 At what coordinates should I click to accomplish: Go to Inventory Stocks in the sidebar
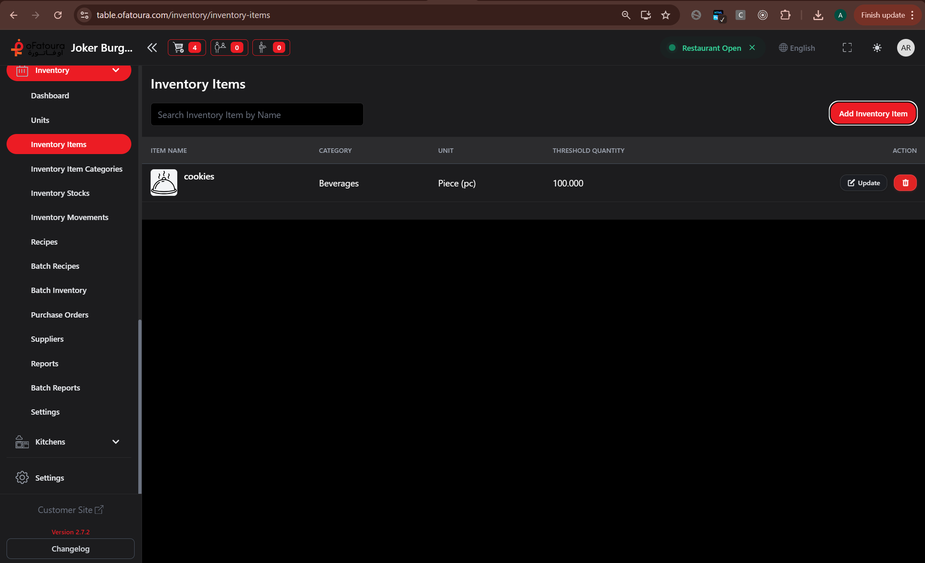coord(60,193)
